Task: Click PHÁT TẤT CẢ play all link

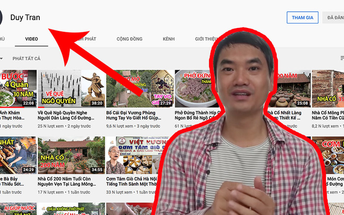Action: point(27,58)
